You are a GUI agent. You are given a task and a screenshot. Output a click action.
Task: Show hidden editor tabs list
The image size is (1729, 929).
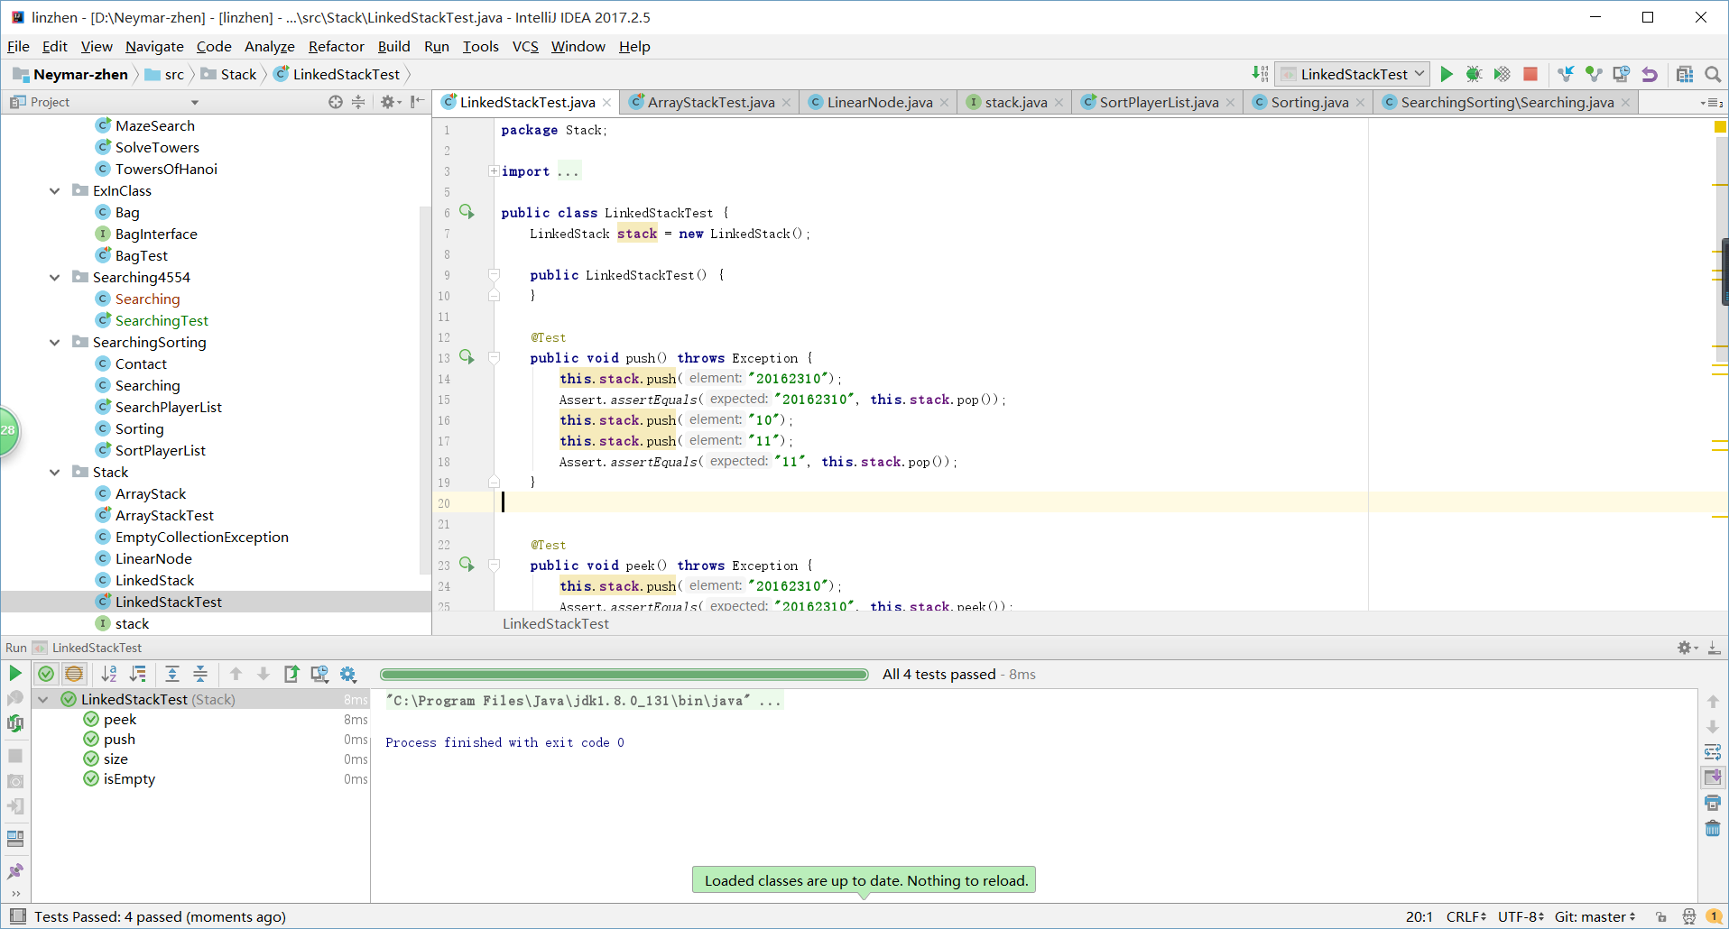(1712, 103)
